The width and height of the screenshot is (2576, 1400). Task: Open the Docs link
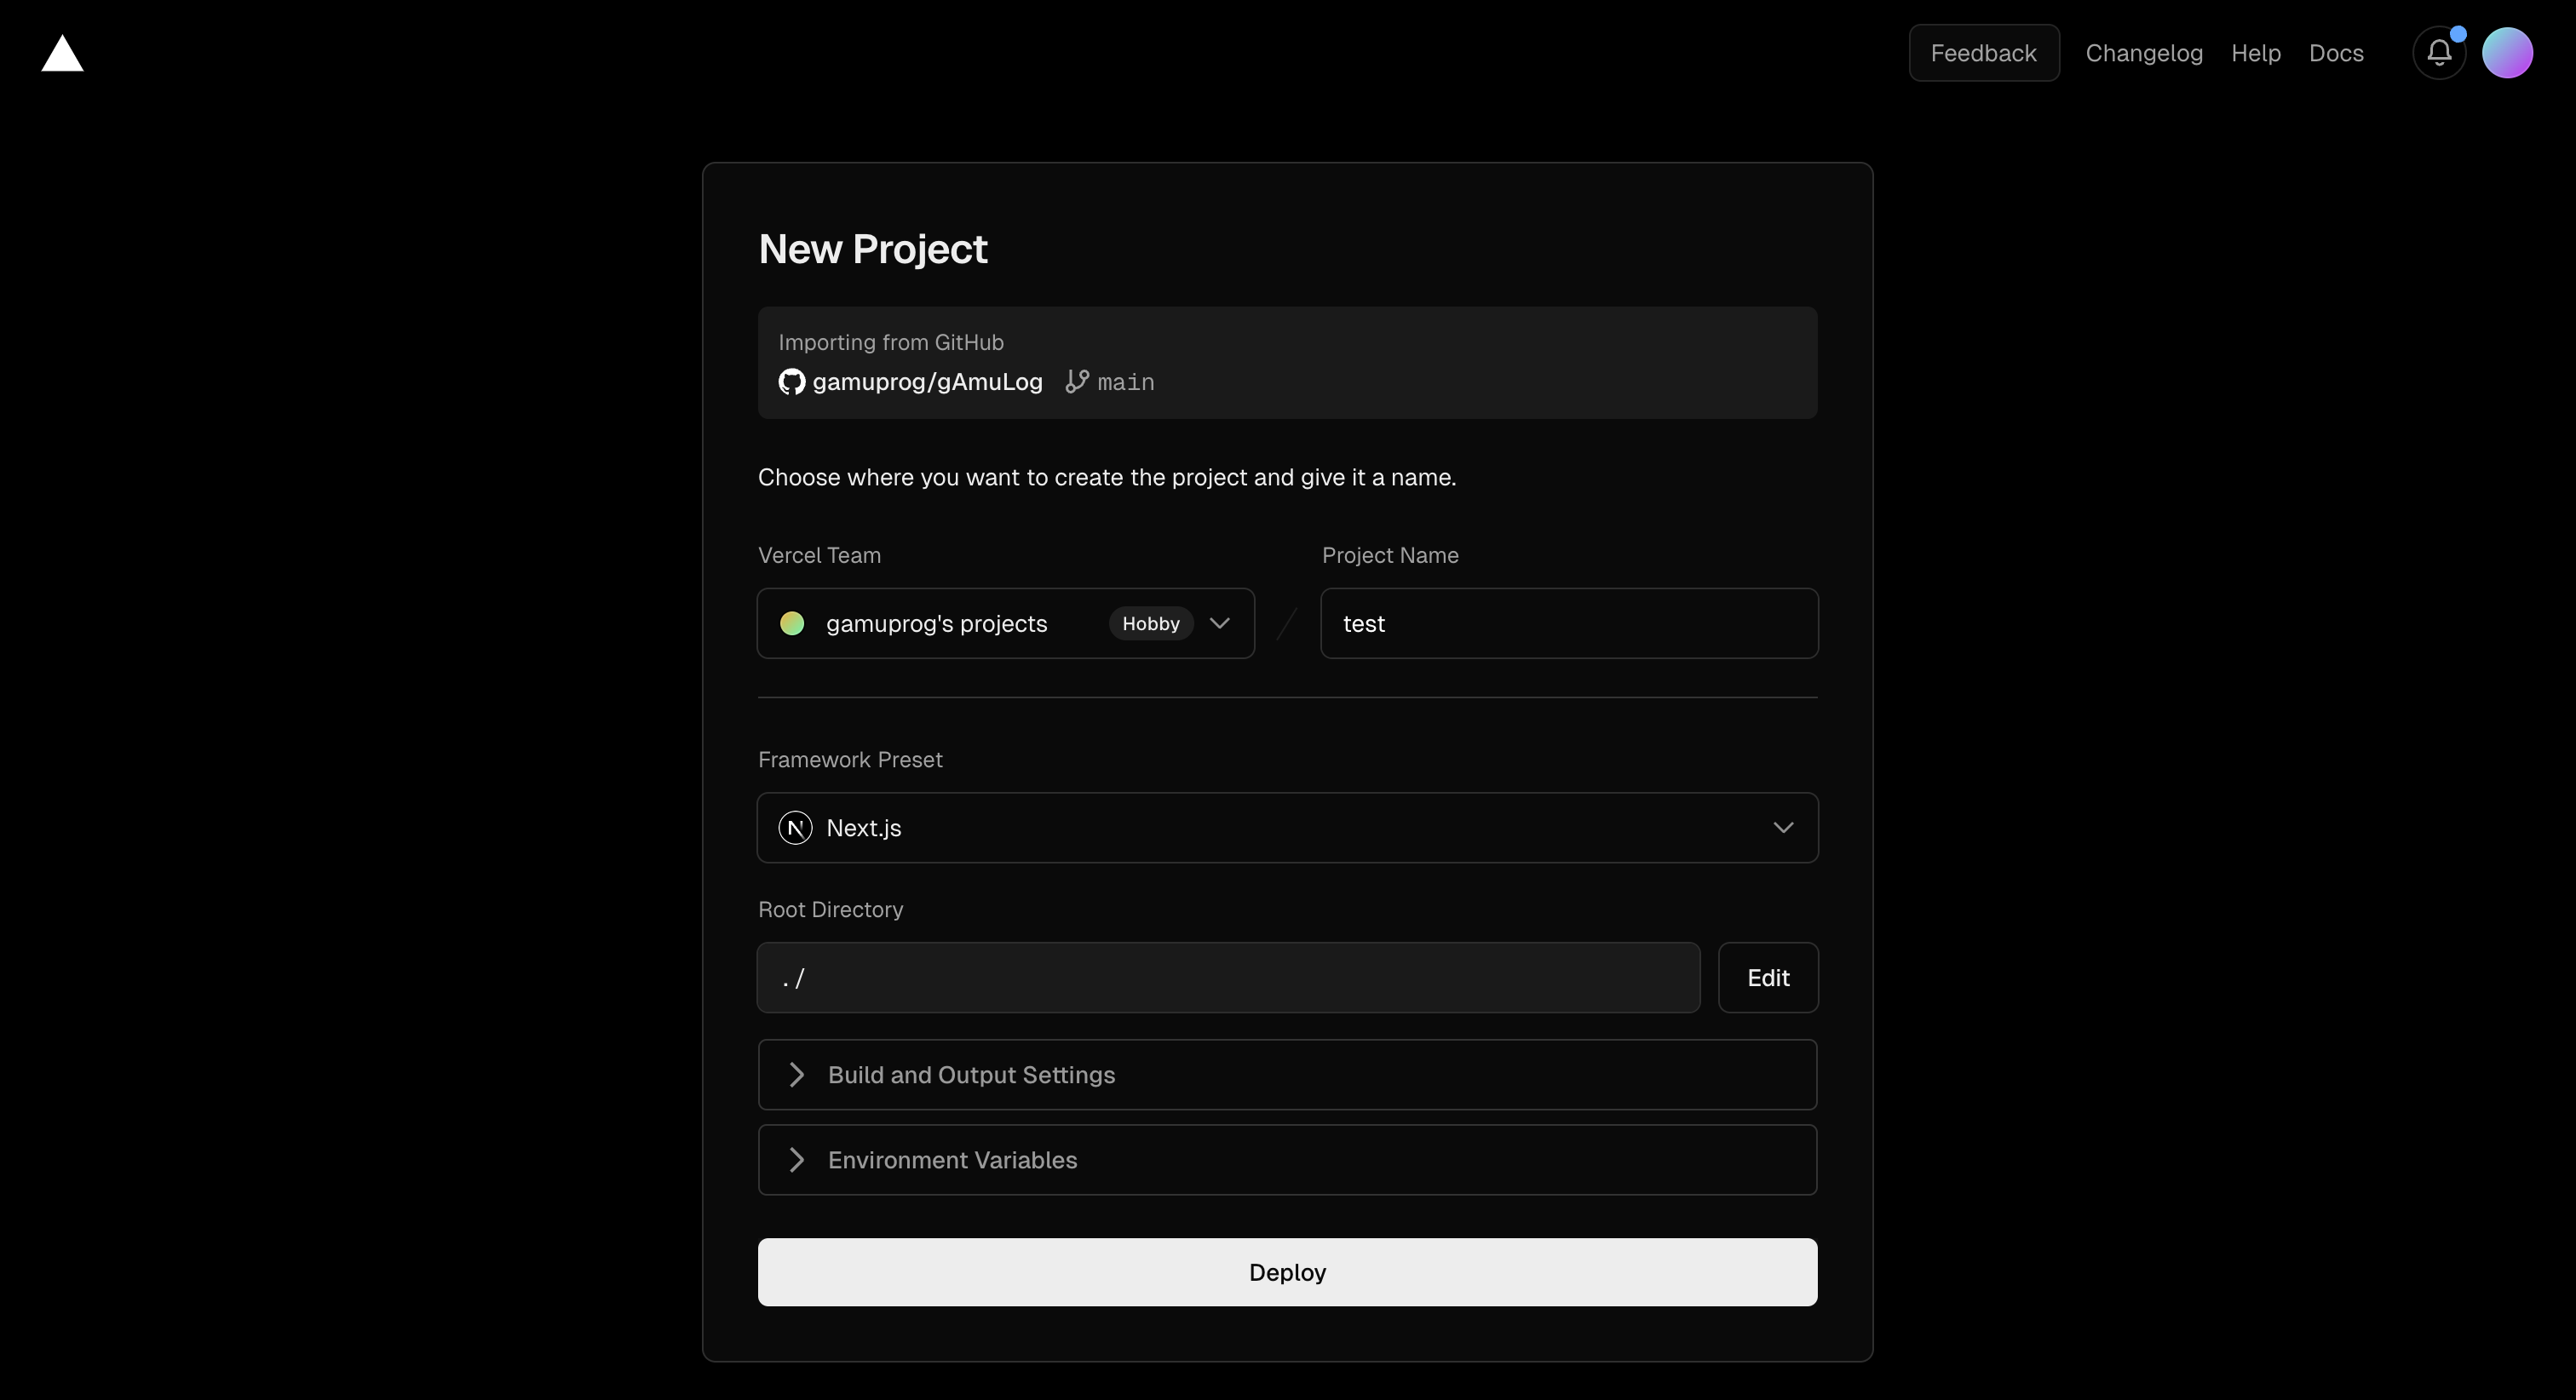[x=2336, y=53]
